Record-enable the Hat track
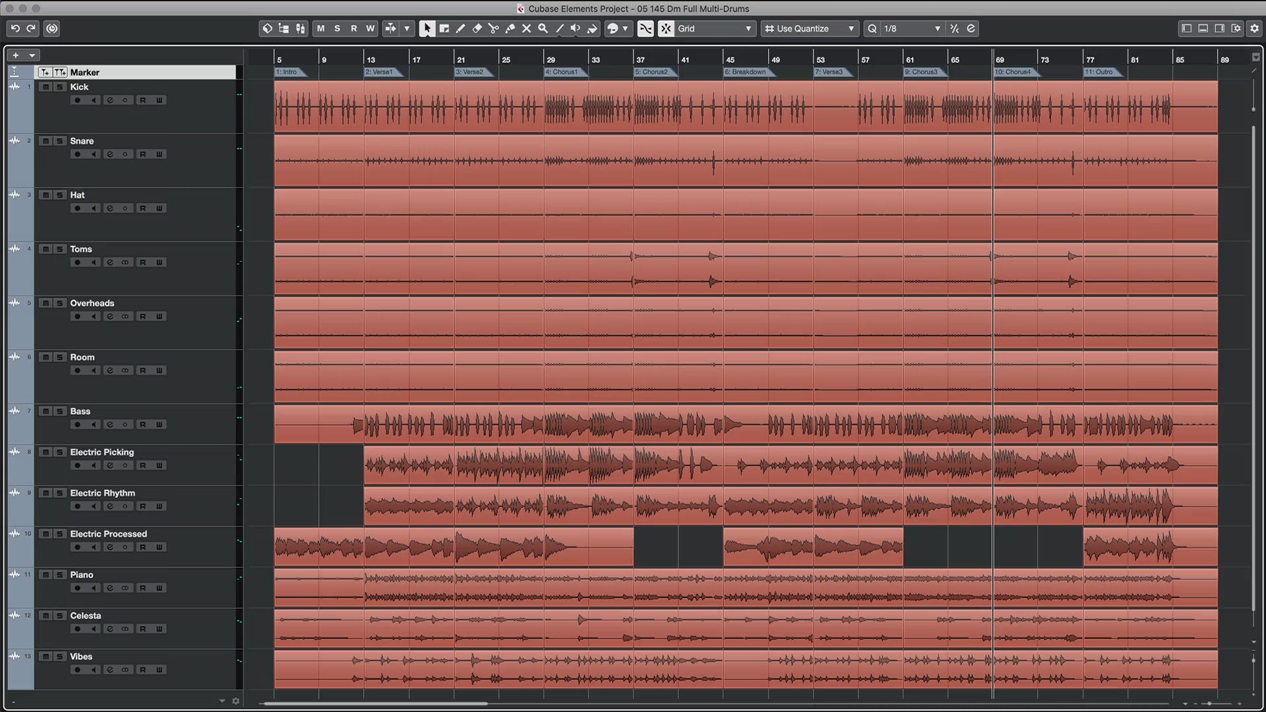This screenshot has width=1266, height=712. (x=78, y=208)
